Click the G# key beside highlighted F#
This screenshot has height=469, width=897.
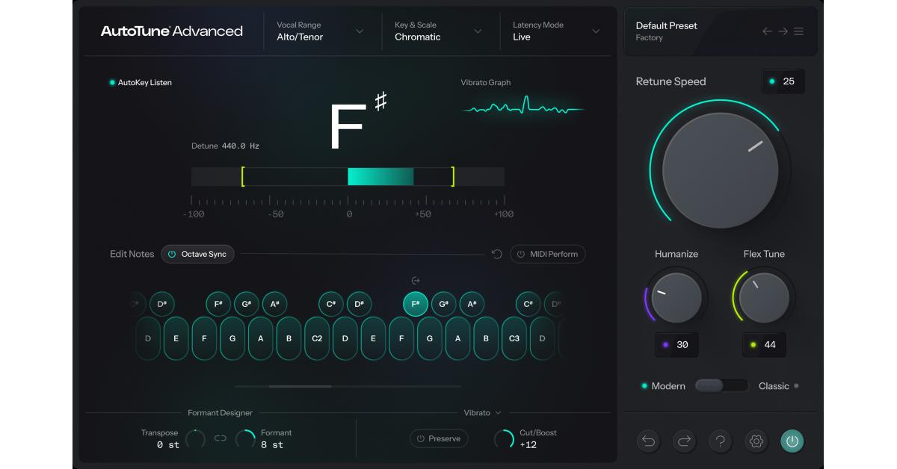click(x=444, y=304)
